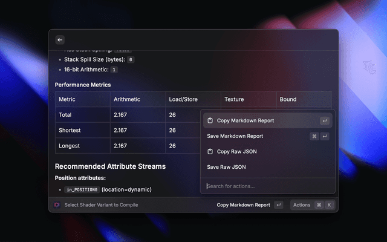The height and width of the screenshot is (242, 387).
Task: Click Select Shader Variant to Compile label
Action: point(101,205)
